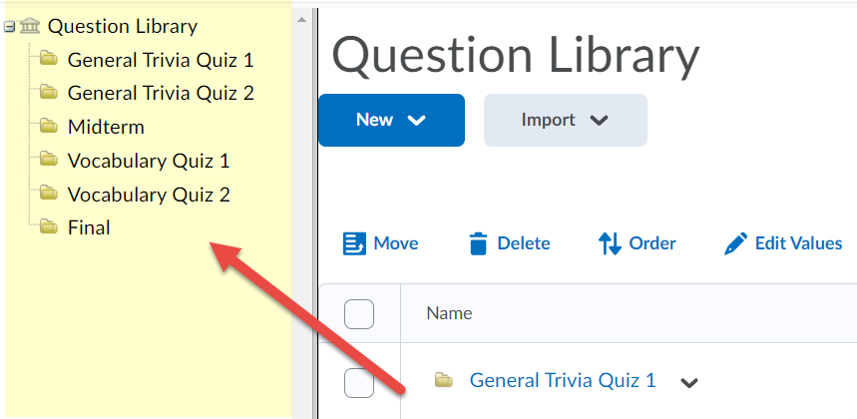This screenshot has width=857, height=419.
Task: Click the Vocabulary Quiz 1 folder icon
Action: point(49,160)
